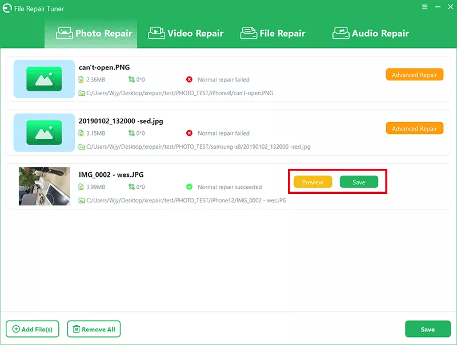Click the File Repair Tuner logo icon

[7, 8]
